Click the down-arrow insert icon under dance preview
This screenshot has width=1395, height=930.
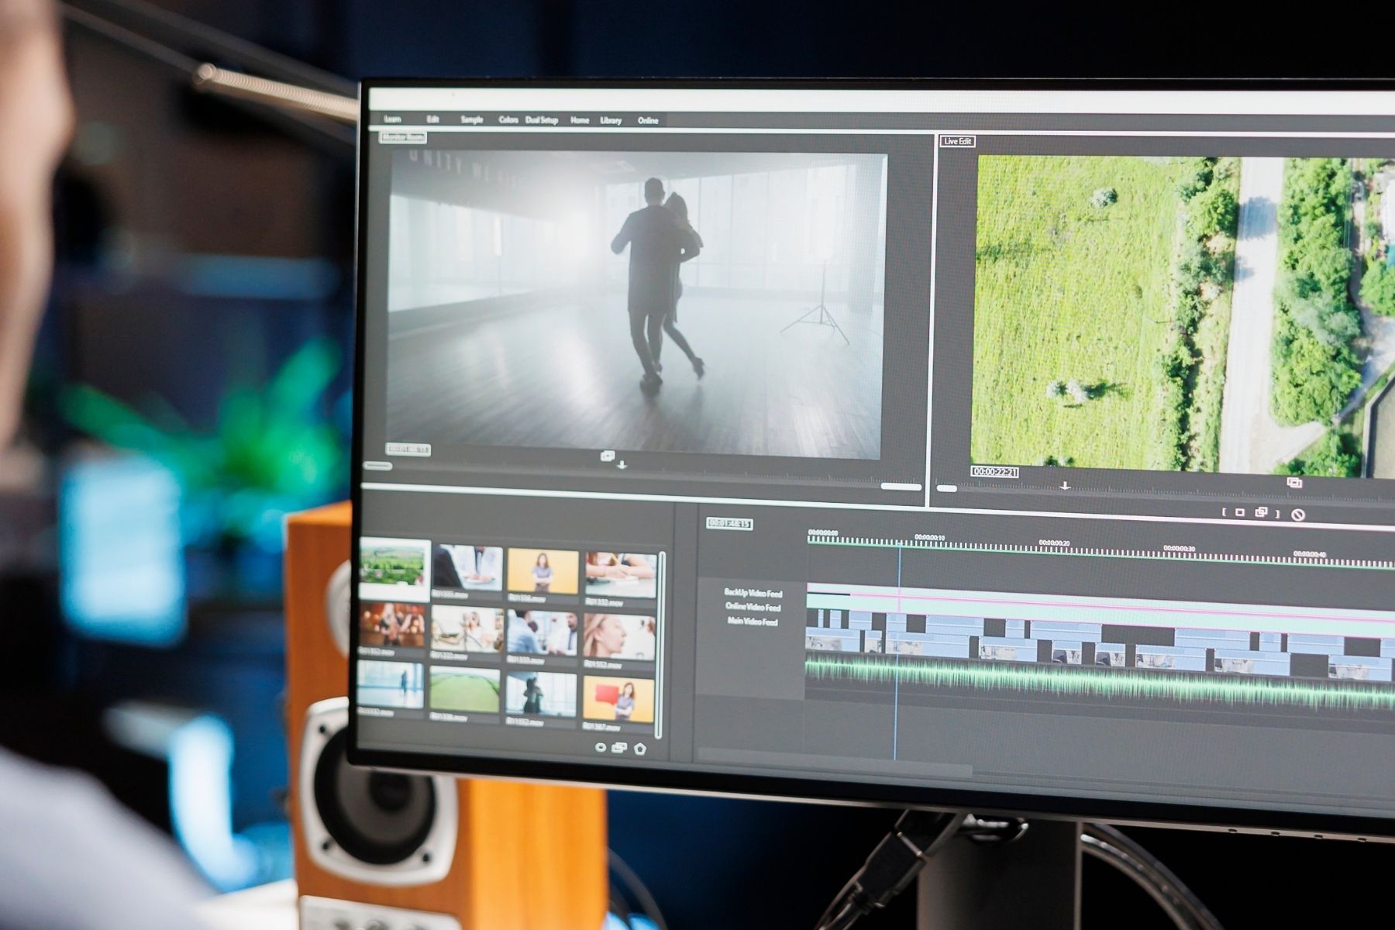tap(622, 466)
